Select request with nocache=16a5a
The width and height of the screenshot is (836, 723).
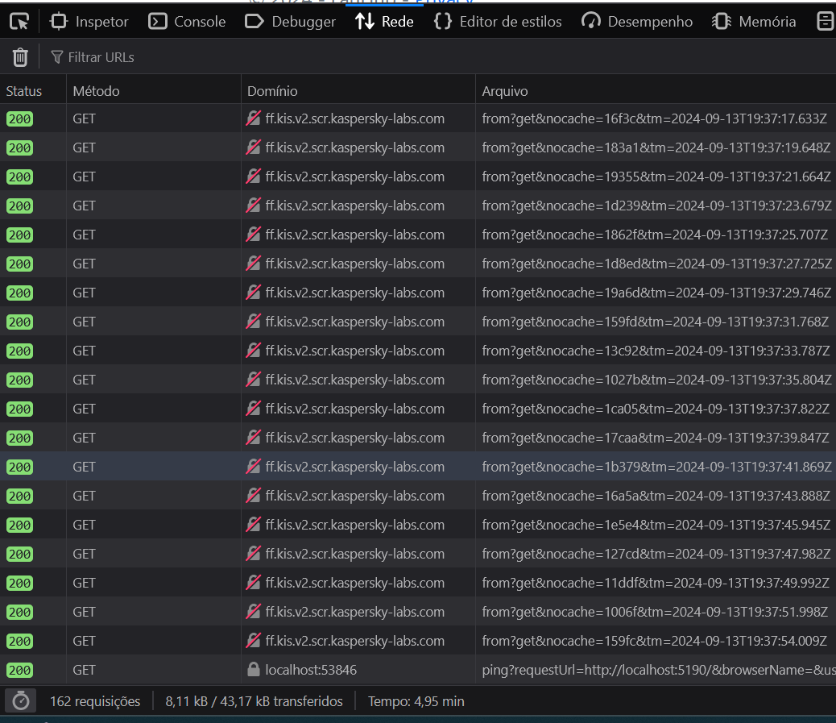point(418,496)
